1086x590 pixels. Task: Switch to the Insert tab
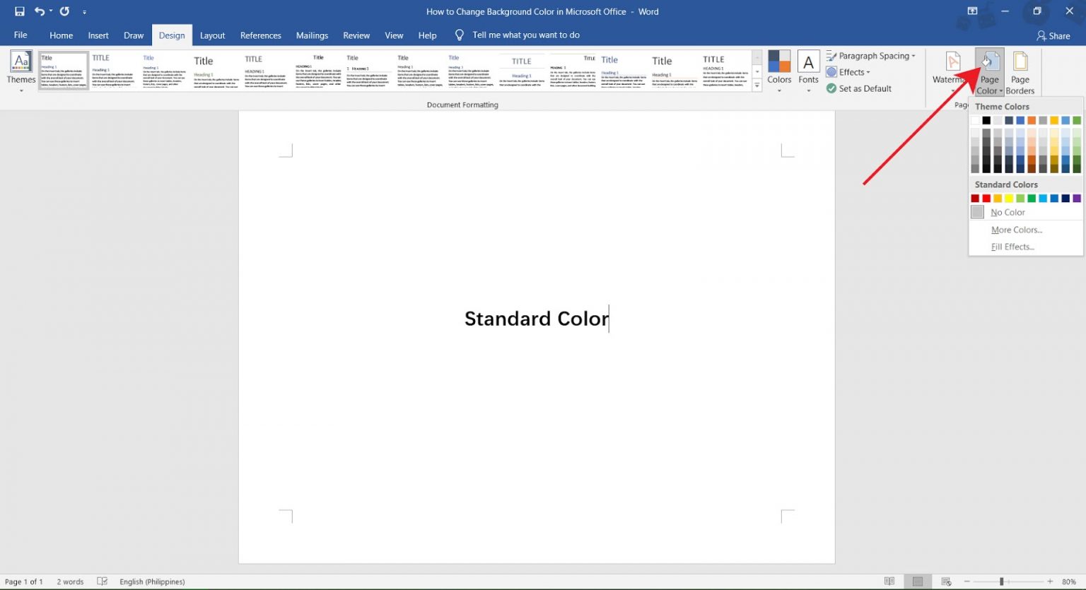[98, 35]
